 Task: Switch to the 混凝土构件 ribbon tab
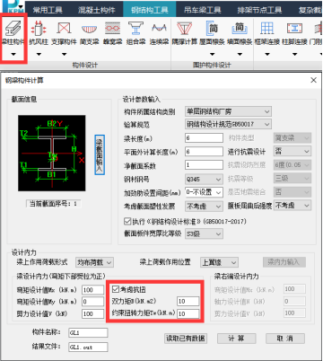(x=96, y=10)
